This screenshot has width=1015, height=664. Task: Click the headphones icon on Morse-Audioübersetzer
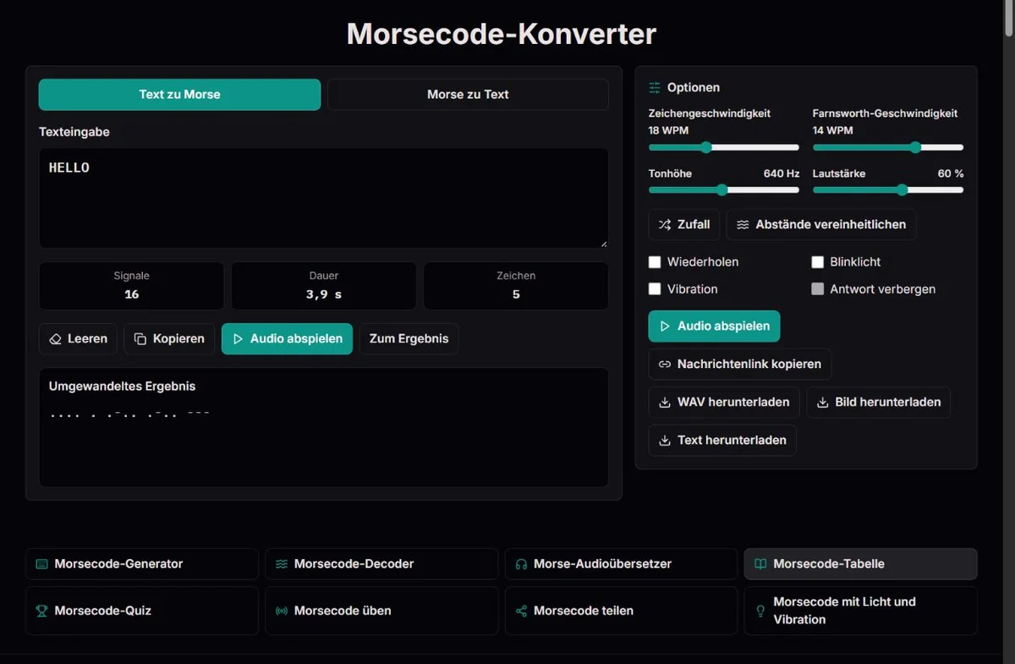coord(521,564)
